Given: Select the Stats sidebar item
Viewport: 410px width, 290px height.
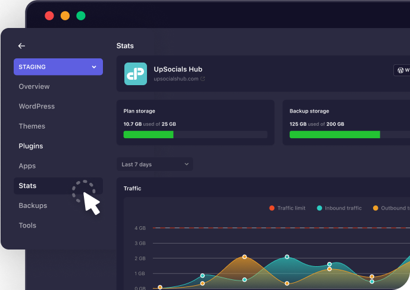Looking at the screenshot, I should [x=58, y=186].
